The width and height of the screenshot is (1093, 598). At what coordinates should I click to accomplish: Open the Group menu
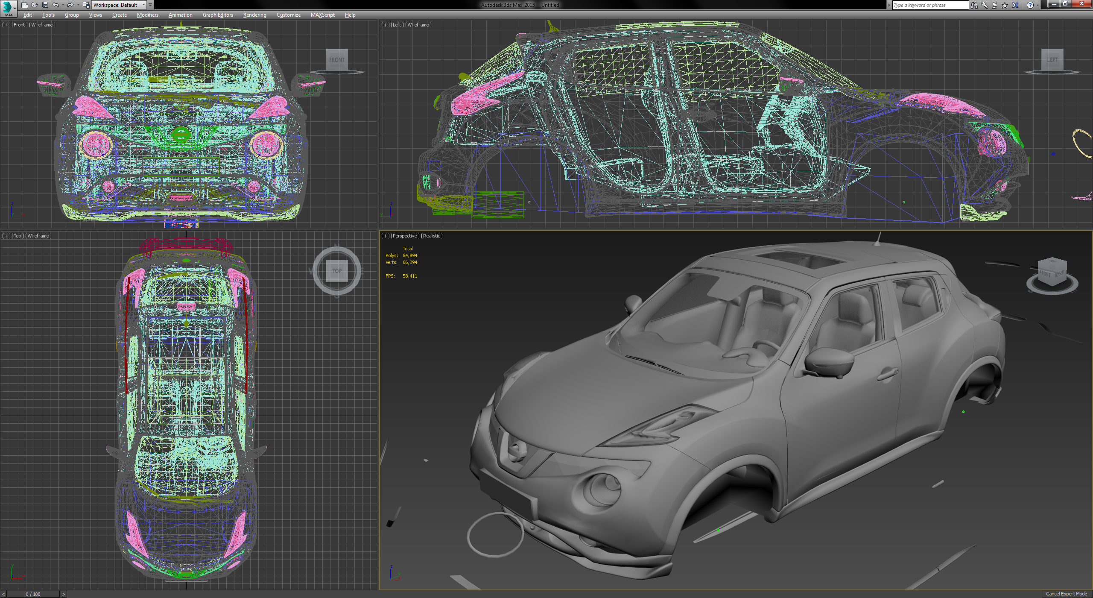(x=72, y=15)
